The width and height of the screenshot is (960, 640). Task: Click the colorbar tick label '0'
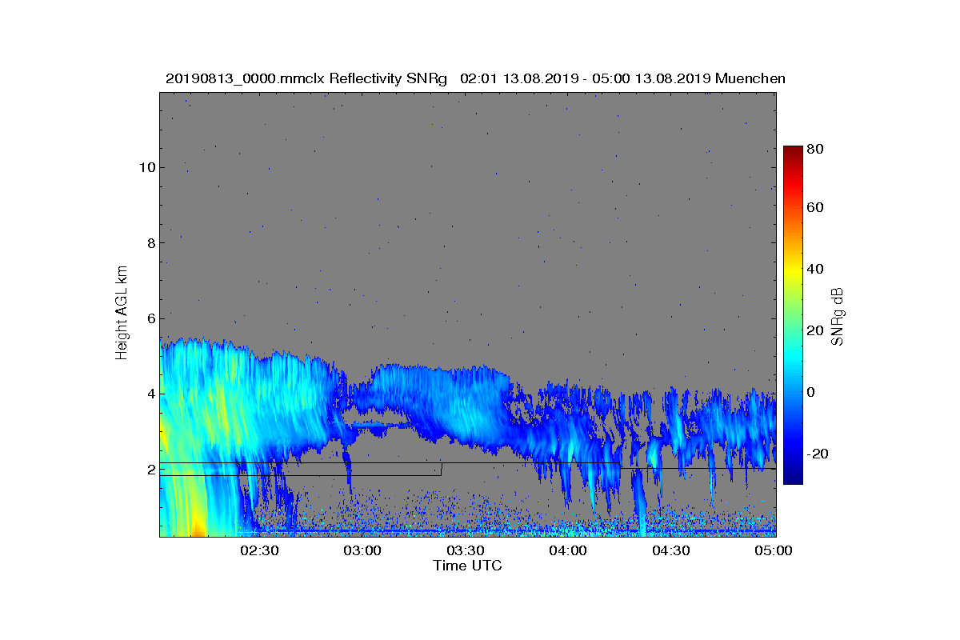813,393
